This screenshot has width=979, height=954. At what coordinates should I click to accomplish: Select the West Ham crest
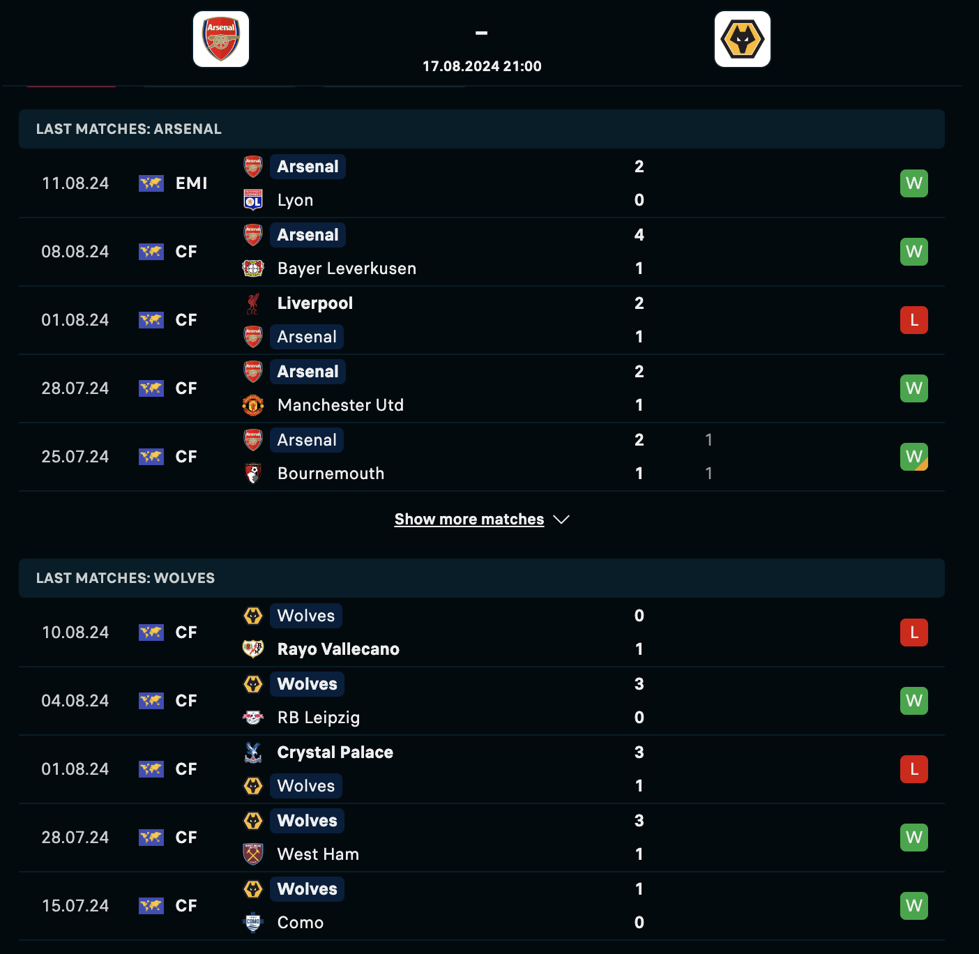click(x=252, y=854)
